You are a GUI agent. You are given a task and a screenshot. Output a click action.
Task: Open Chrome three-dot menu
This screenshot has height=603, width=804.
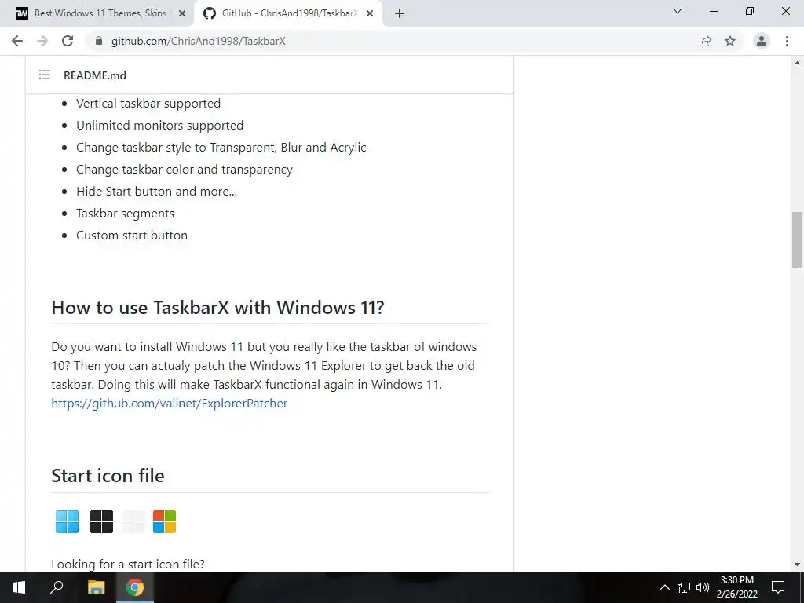tap(787, 41)
